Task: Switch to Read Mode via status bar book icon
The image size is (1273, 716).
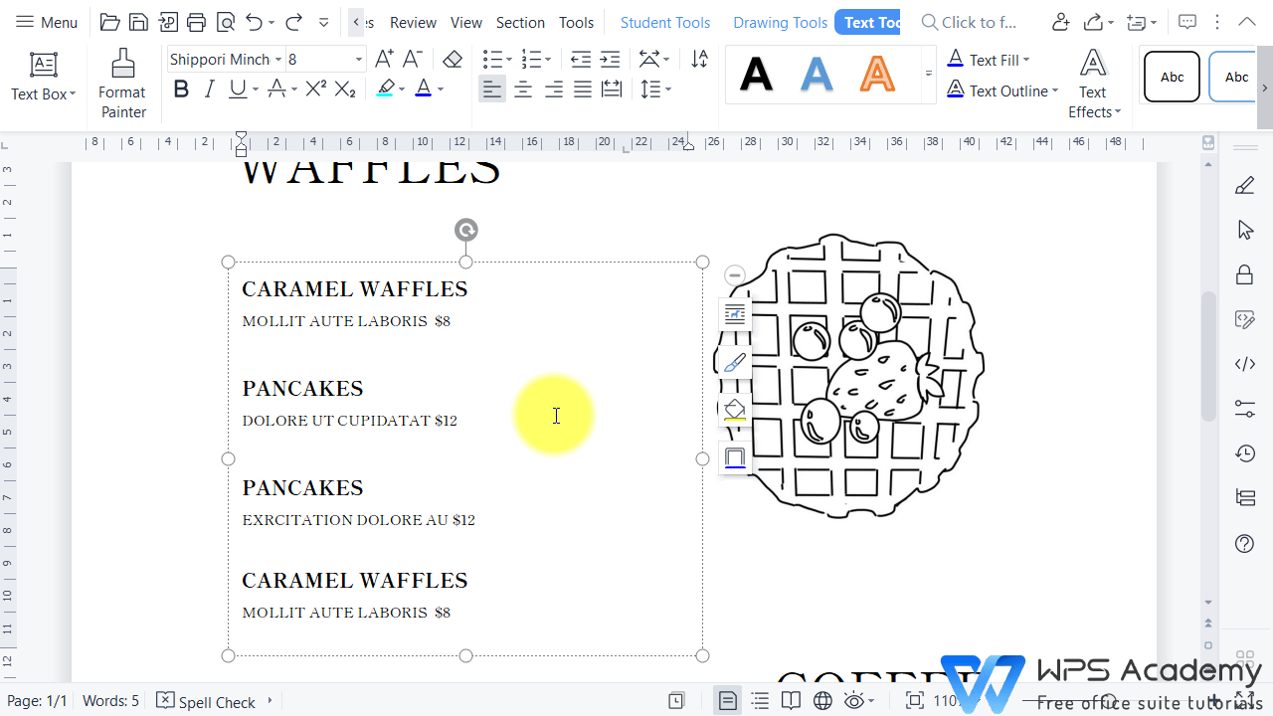Action: pyautogui.click(x=791, y=700)
